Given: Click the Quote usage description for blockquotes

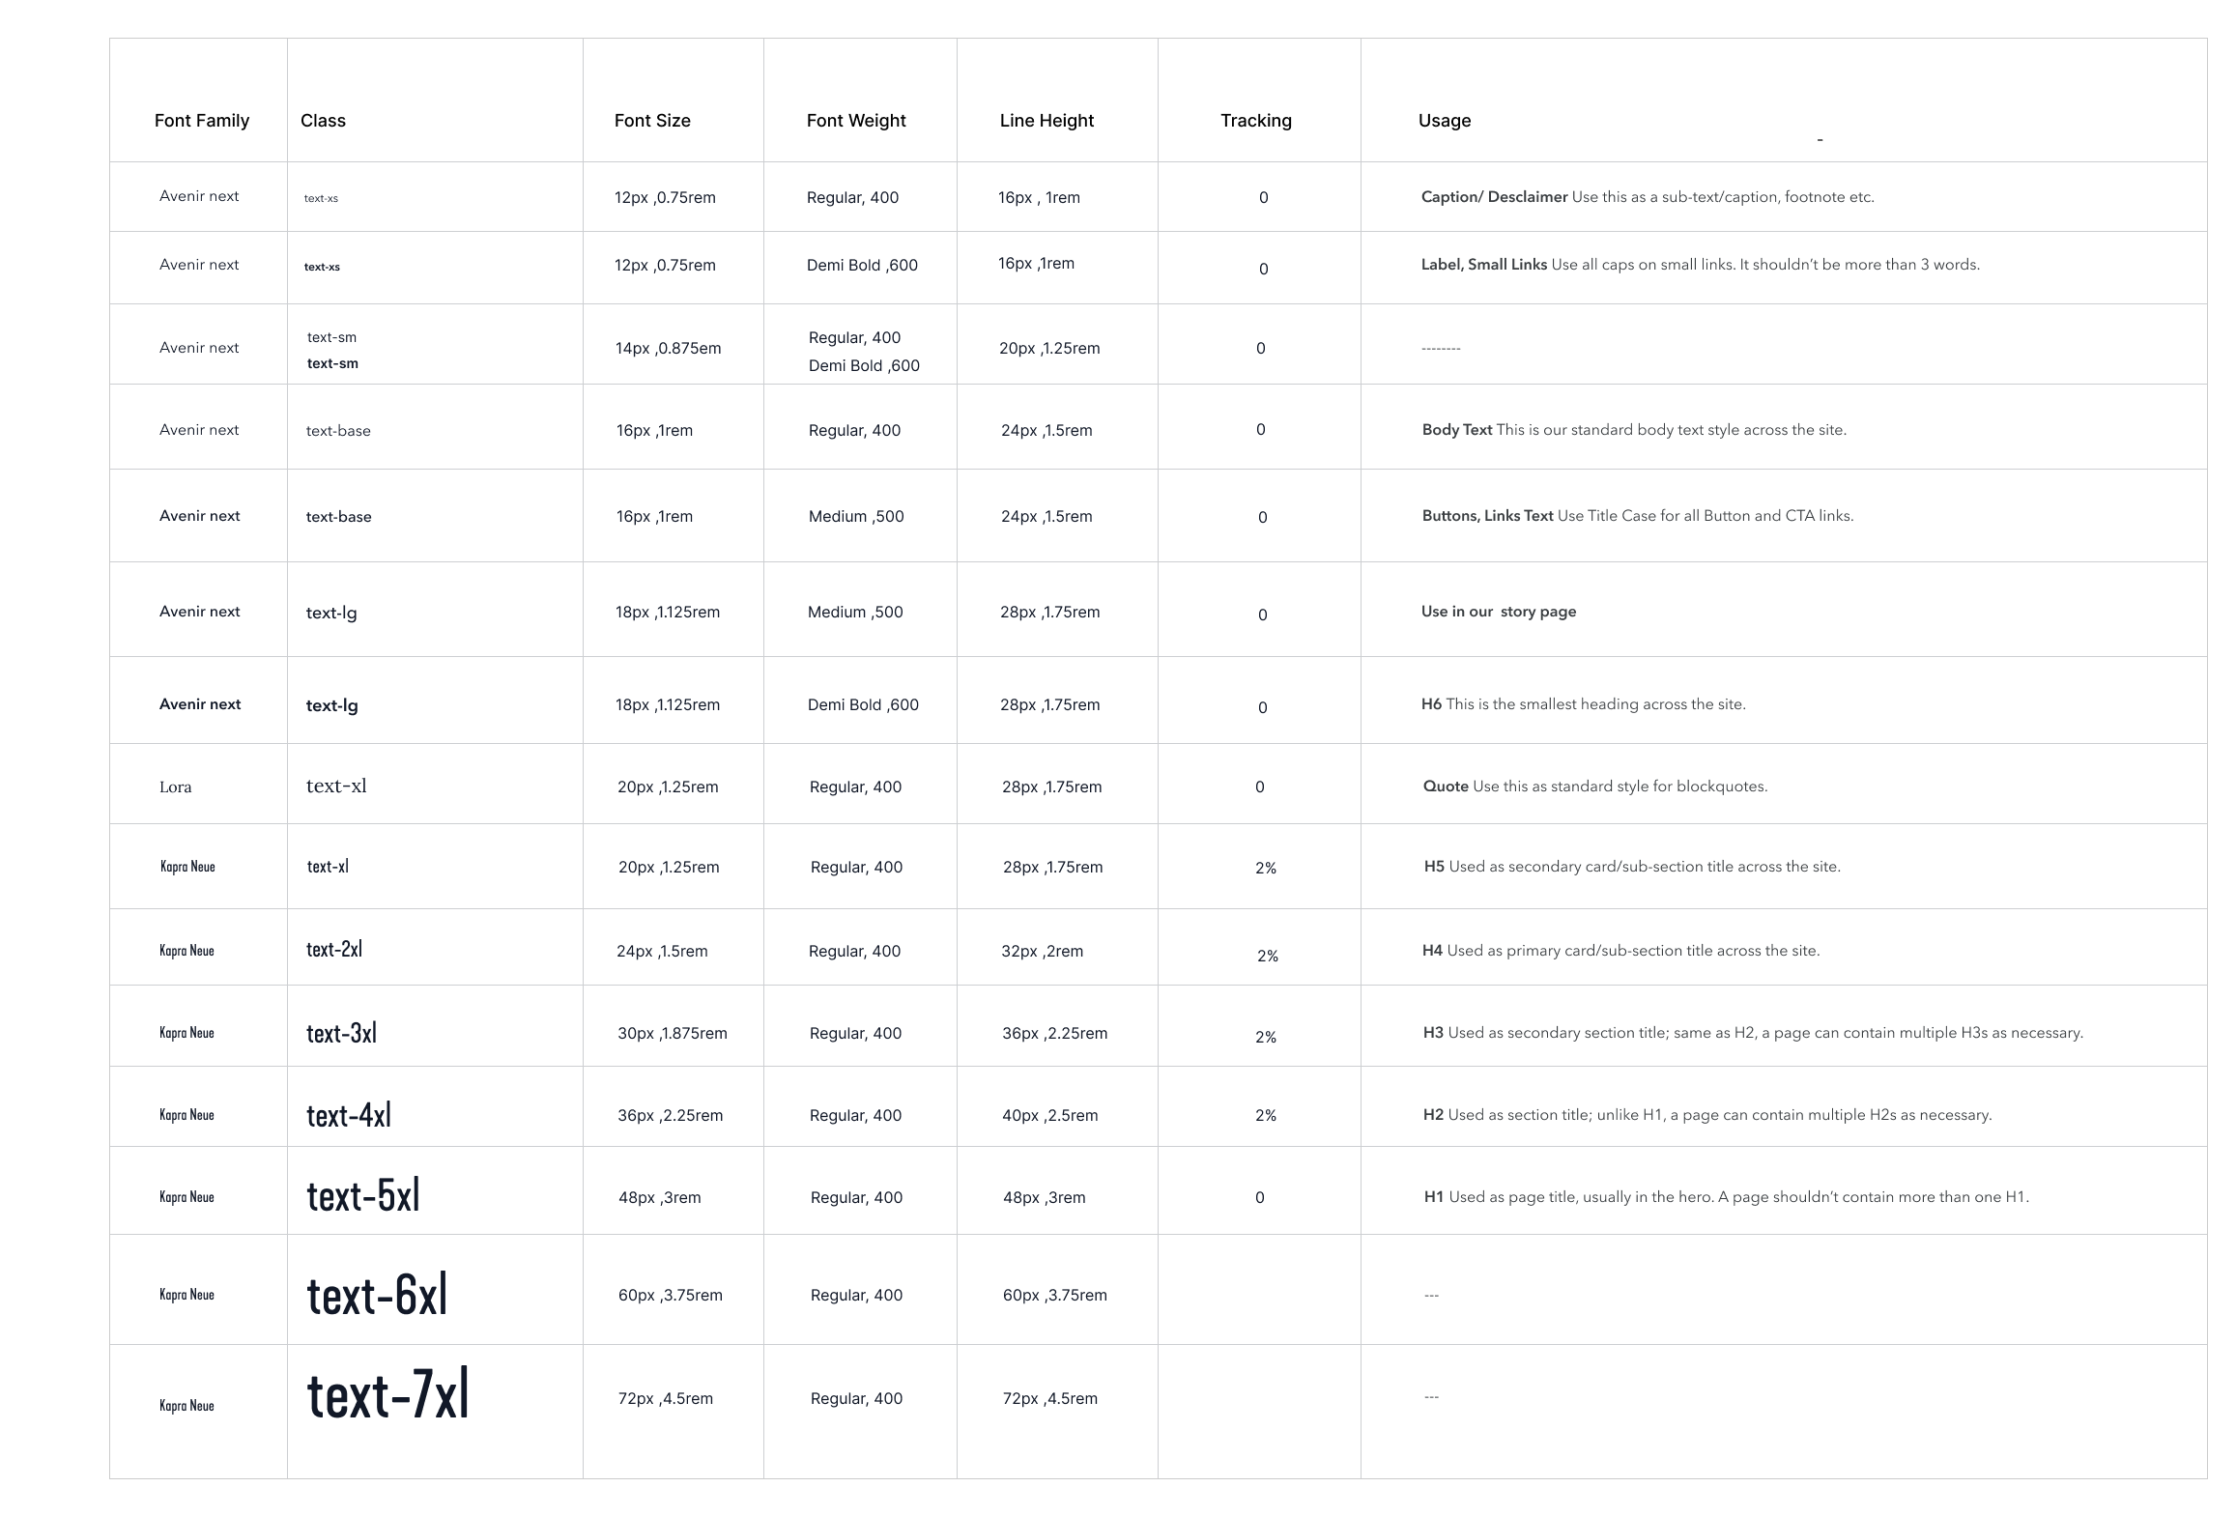Looking at the screenshot, I should click(x=1594, y=787).
